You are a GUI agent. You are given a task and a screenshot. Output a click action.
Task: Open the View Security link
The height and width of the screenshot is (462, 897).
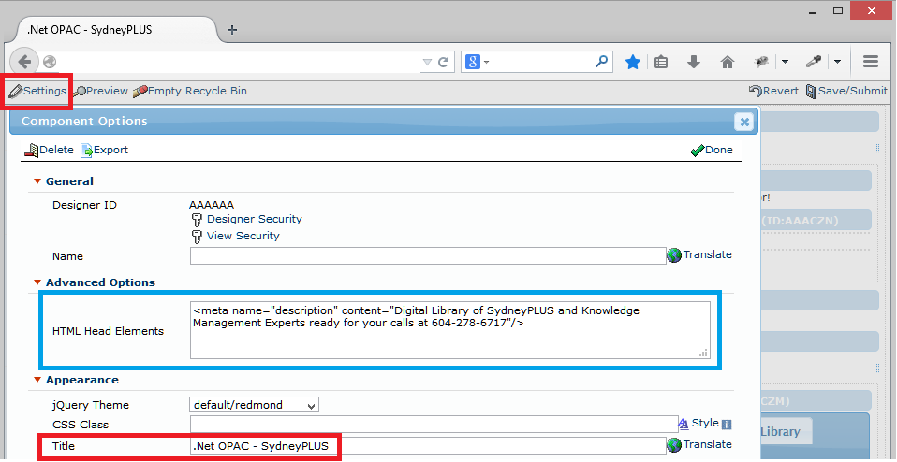click(x=243, y=236)
